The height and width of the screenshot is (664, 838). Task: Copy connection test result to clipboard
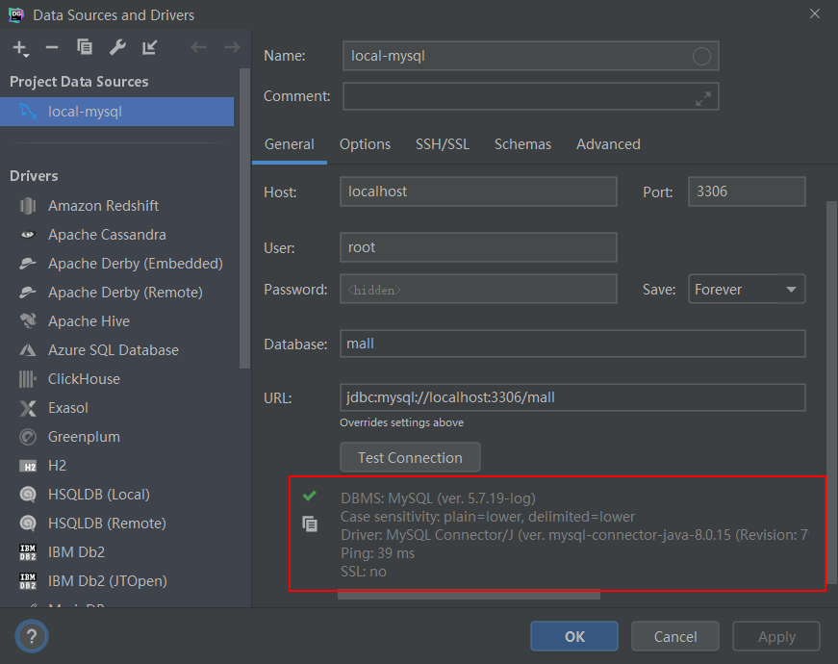[x=310, y=524]
